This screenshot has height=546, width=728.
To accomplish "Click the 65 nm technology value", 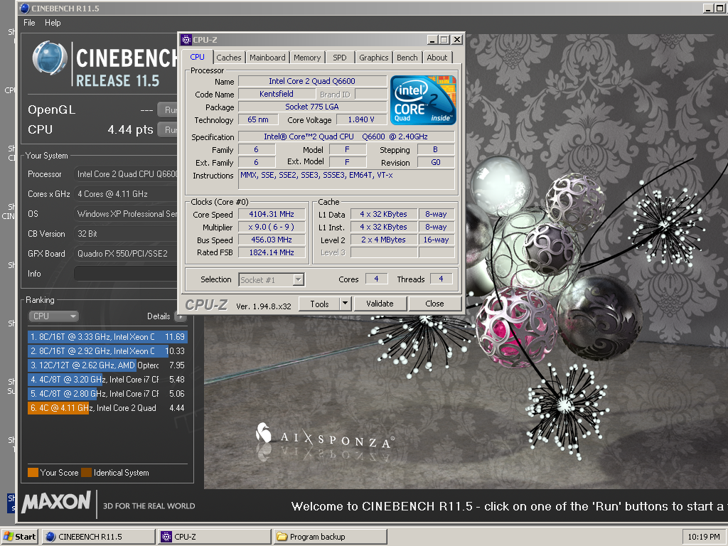I will pos(258,119).
